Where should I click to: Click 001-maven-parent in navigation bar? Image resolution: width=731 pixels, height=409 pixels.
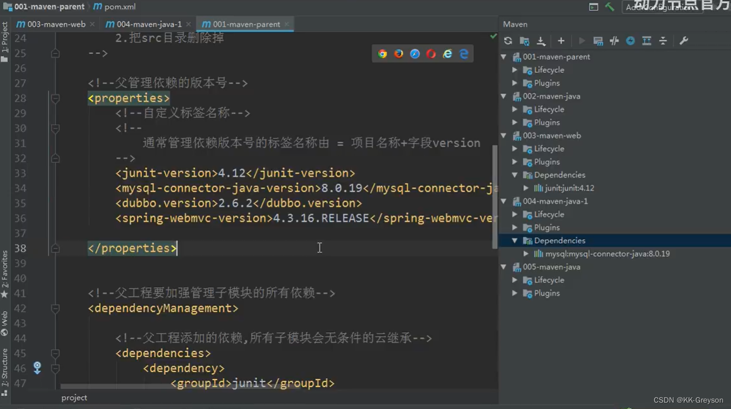click(44, 7)
